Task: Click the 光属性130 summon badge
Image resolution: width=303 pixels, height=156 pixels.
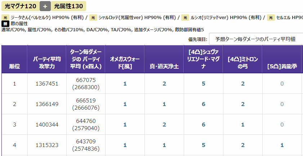Action: point(68,6)
